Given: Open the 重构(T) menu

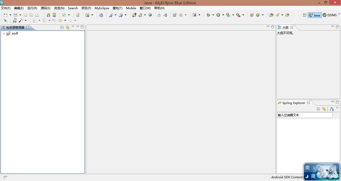Looking at the screenshot, I should pos(117,8).
